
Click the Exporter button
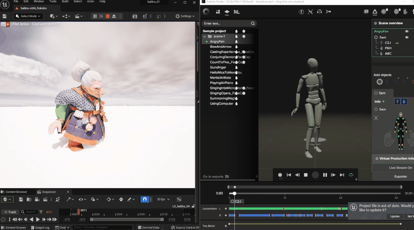tap(400, 177)
